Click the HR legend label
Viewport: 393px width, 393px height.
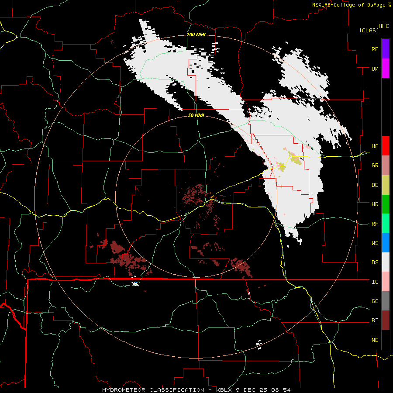[x=375, y=204]
